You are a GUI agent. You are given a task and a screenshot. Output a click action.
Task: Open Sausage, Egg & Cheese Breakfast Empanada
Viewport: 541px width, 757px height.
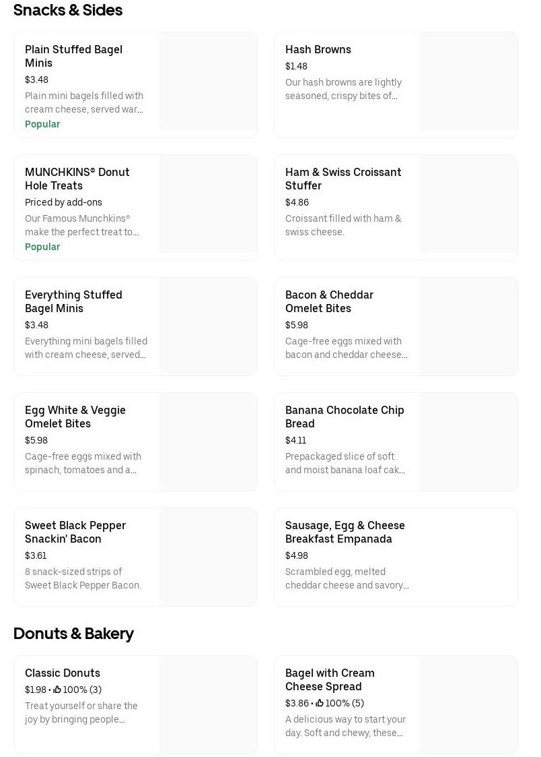(x=345, y=532)
